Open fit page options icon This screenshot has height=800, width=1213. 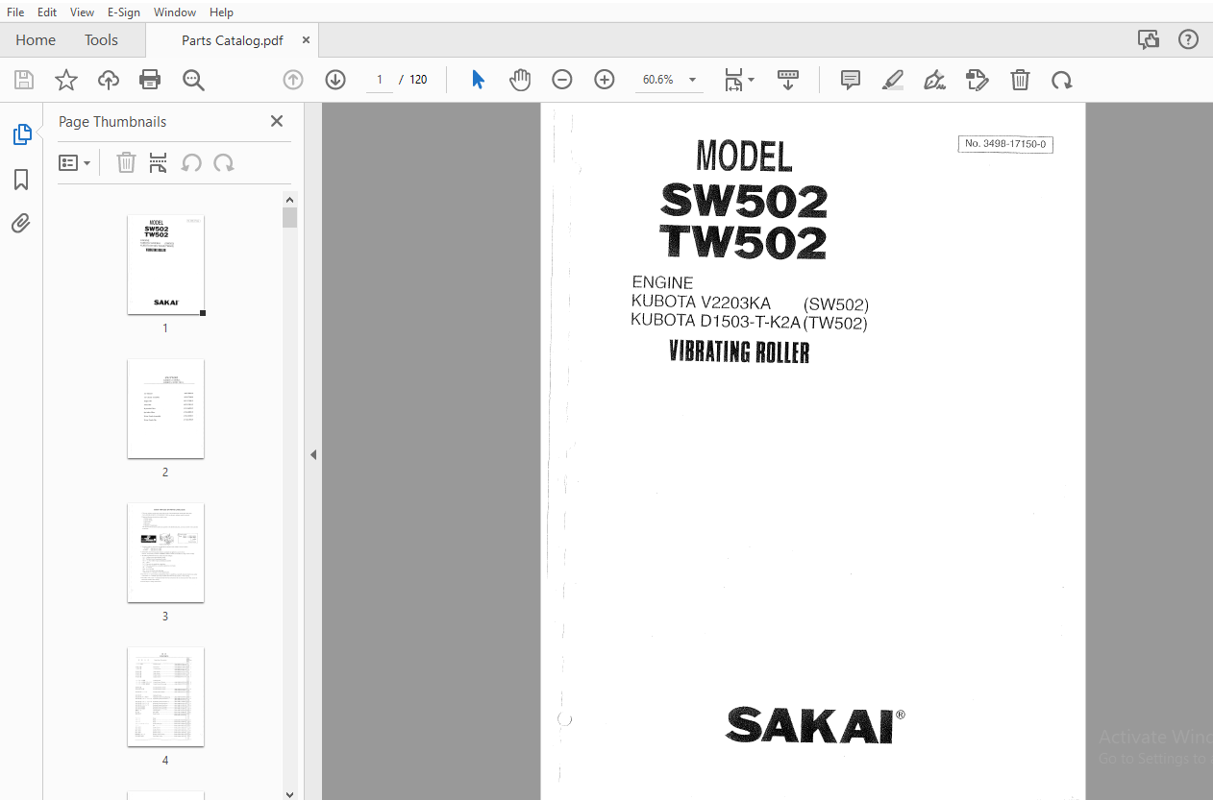pyautogui.click(x=738, y=80)
